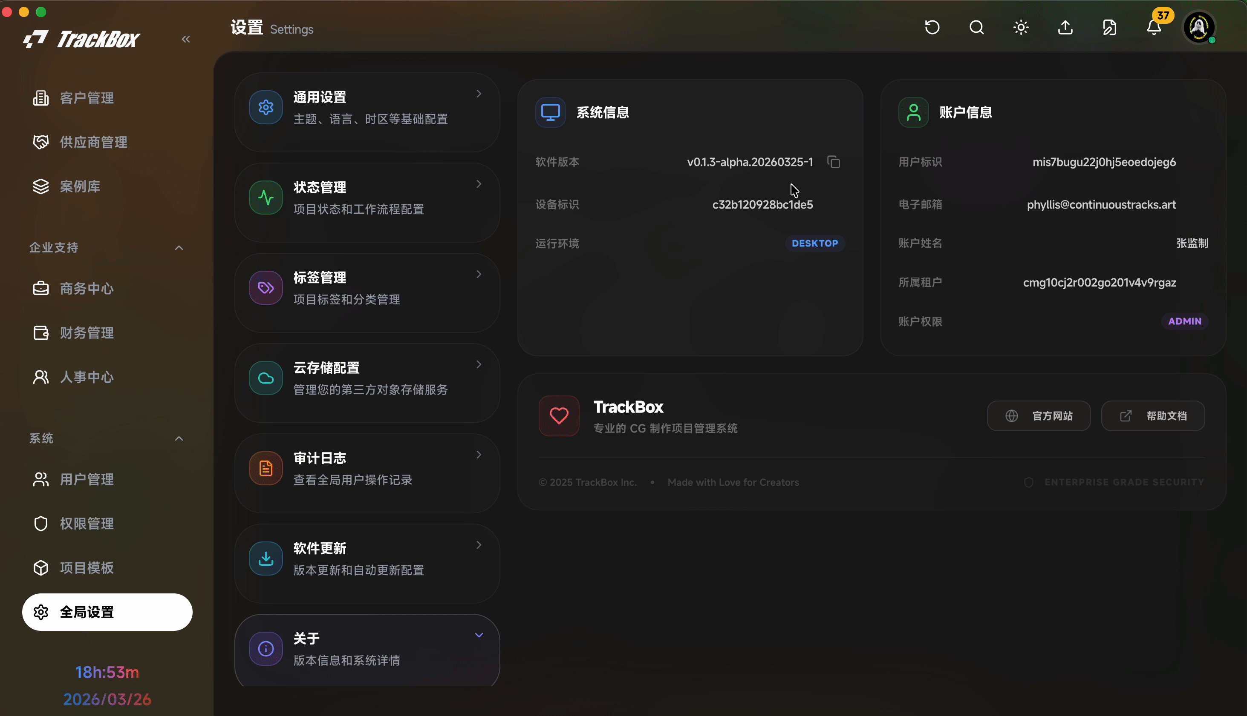
Task: Click the 云存储配置 cloud icon
Action: click(266, 378)
